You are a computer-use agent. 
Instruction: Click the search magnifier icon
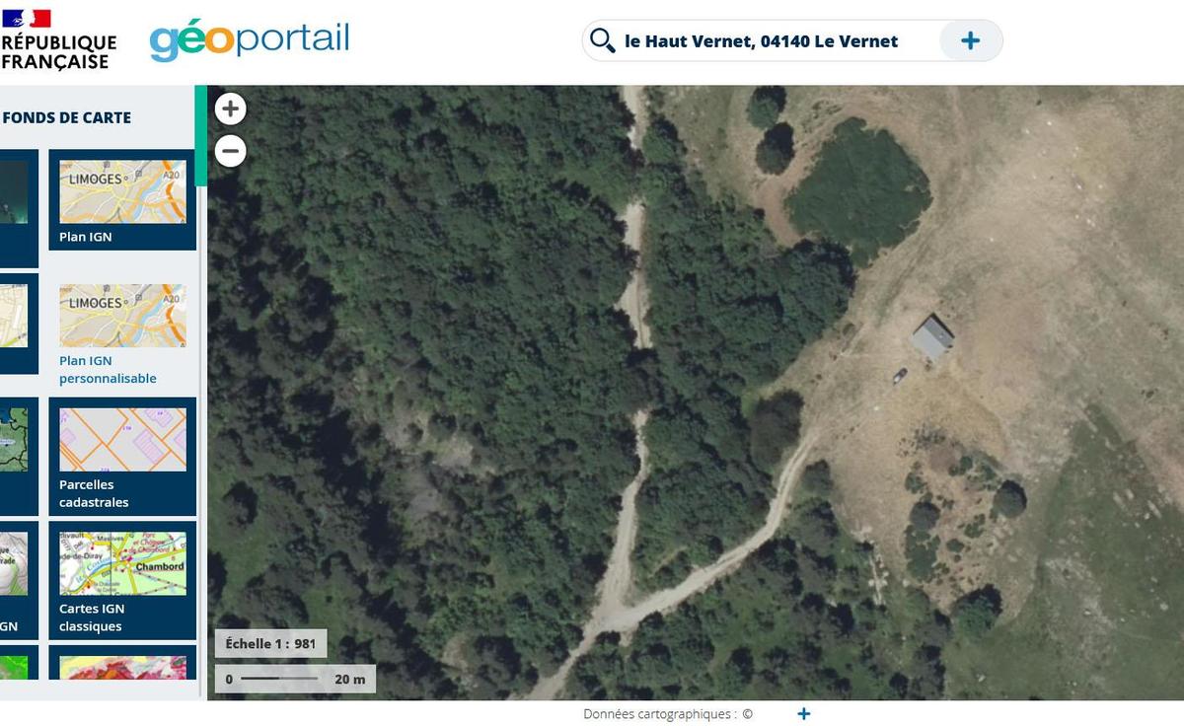(602, 40)
